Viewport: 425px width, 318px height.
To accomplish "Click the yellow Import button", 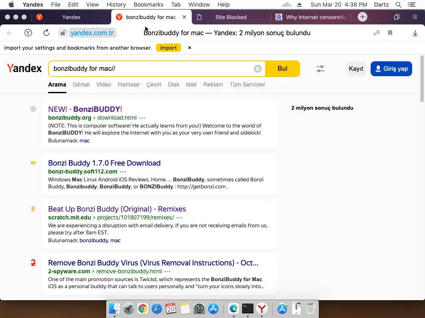I will tap(169, 48).
